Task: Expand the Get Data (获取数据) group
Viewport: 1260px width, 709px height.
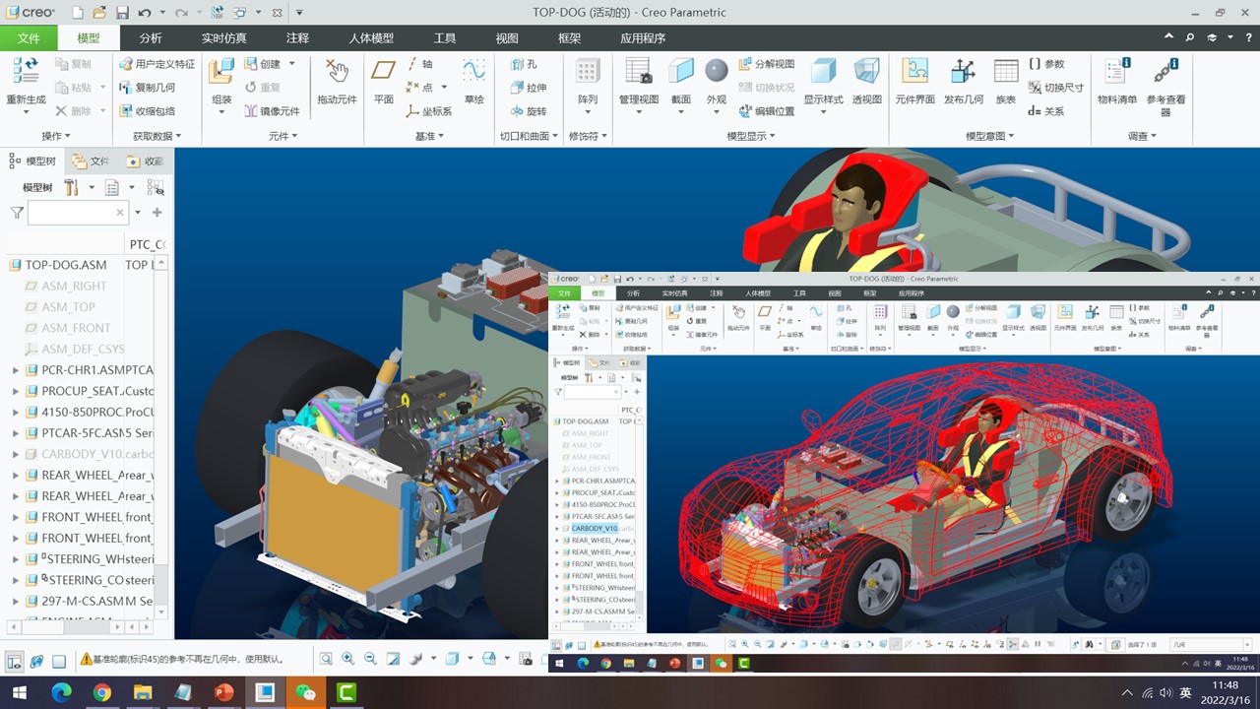Action: pos(157,136)
